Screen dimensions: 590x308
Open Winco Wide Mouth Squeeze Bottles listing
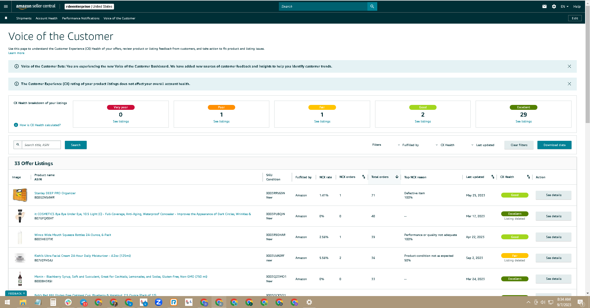73,235
